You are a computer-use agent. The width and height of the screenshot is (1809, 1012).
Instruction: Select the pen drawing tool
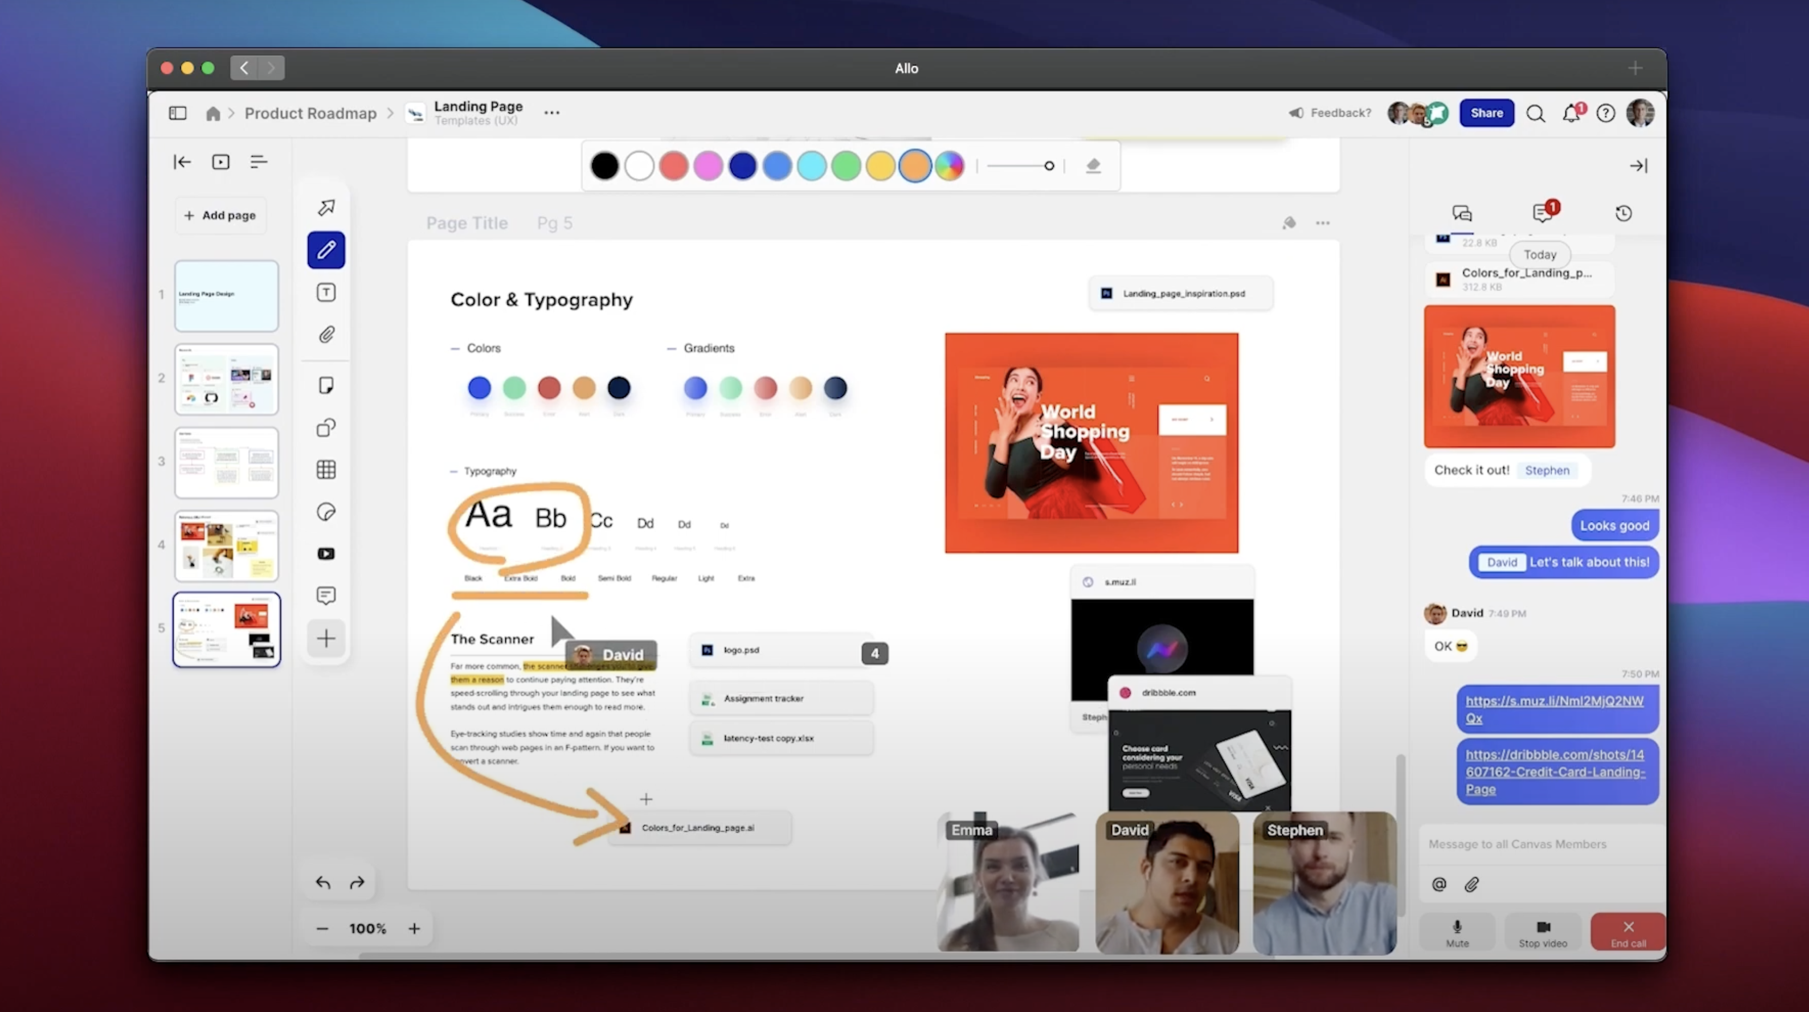click(x=326, y=250)
